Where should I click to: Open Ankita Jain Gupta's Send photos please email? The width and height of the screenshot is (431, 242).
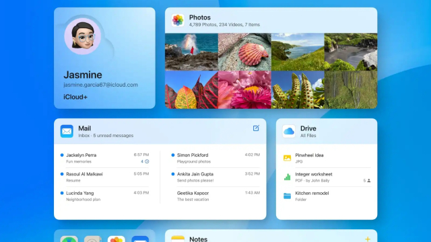point(215,177)
